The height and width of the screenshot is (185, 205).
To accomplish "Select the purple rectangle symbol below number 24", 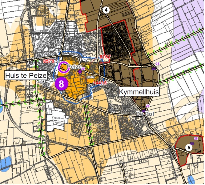I will 144,111.
